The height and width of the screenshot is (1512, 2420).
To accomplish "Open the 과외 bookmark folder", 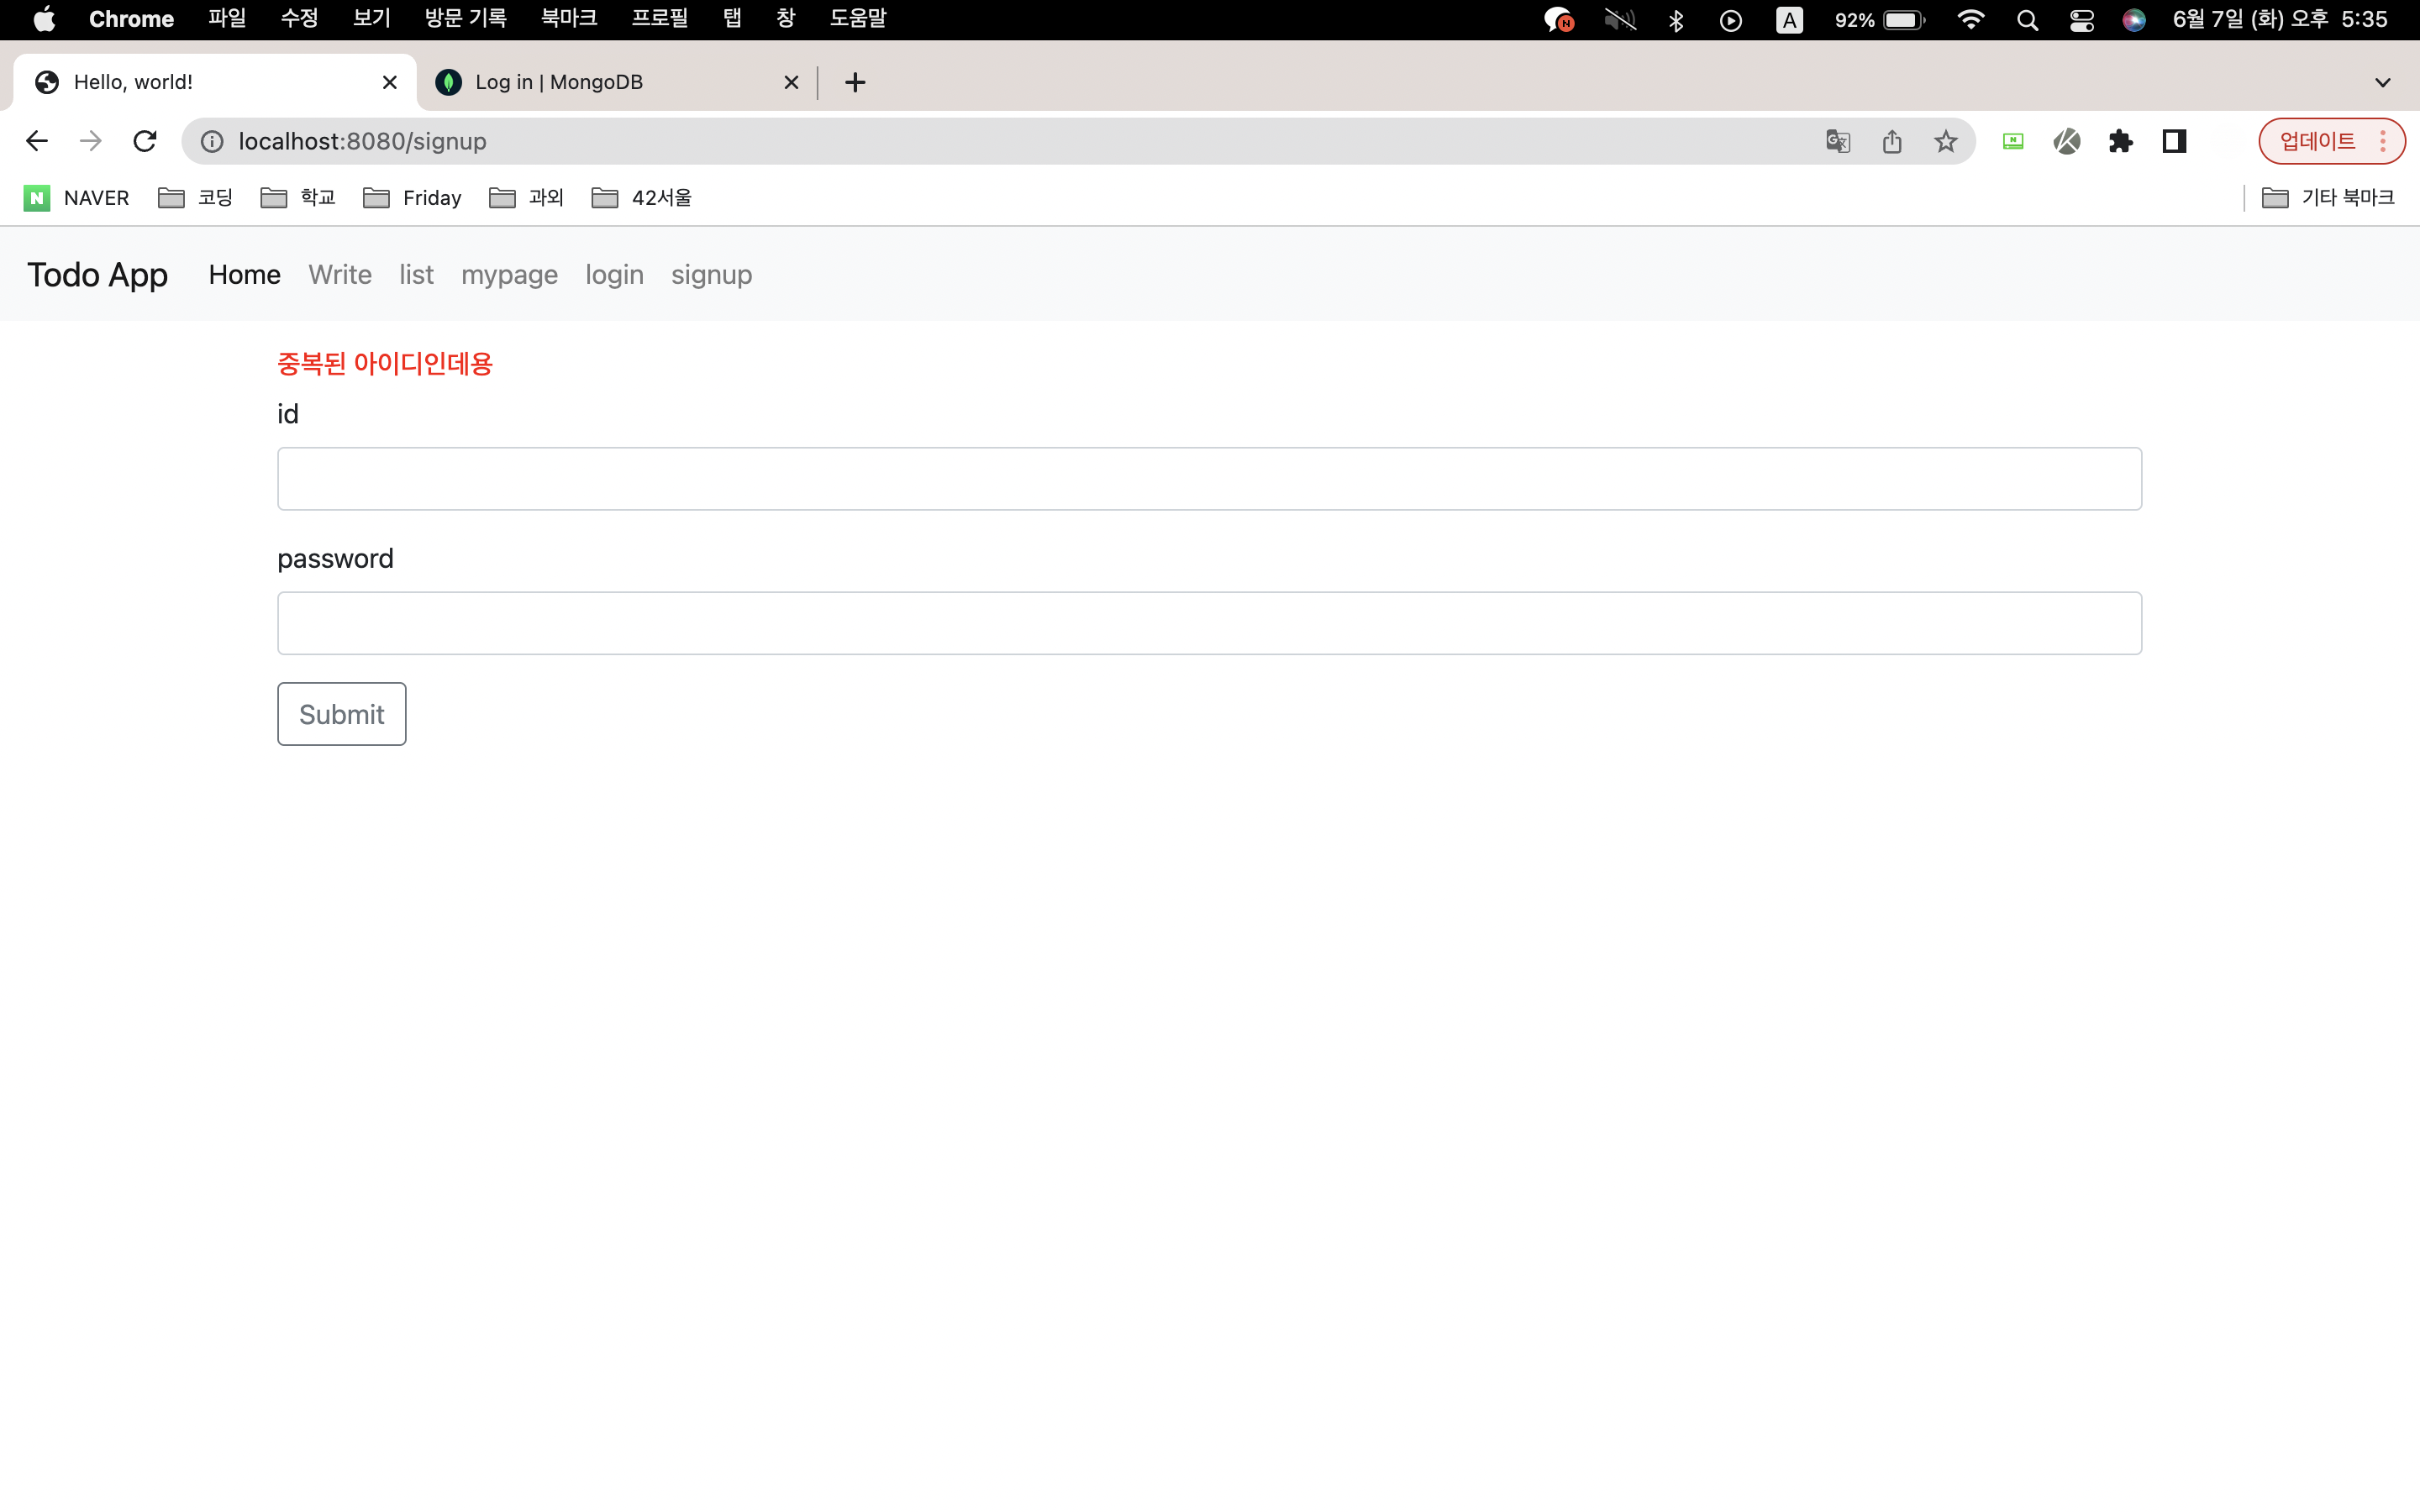I will click(526, 198).
